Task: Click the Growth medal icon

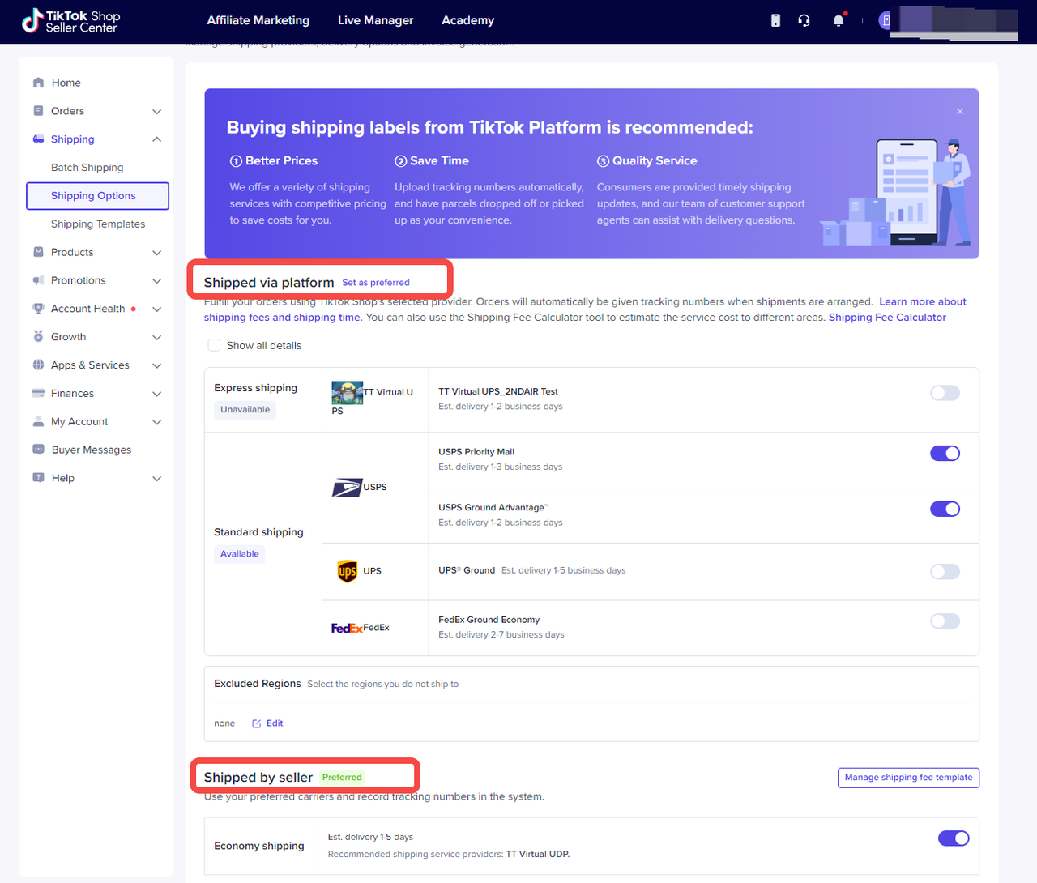Action: (x=38, y=336)
